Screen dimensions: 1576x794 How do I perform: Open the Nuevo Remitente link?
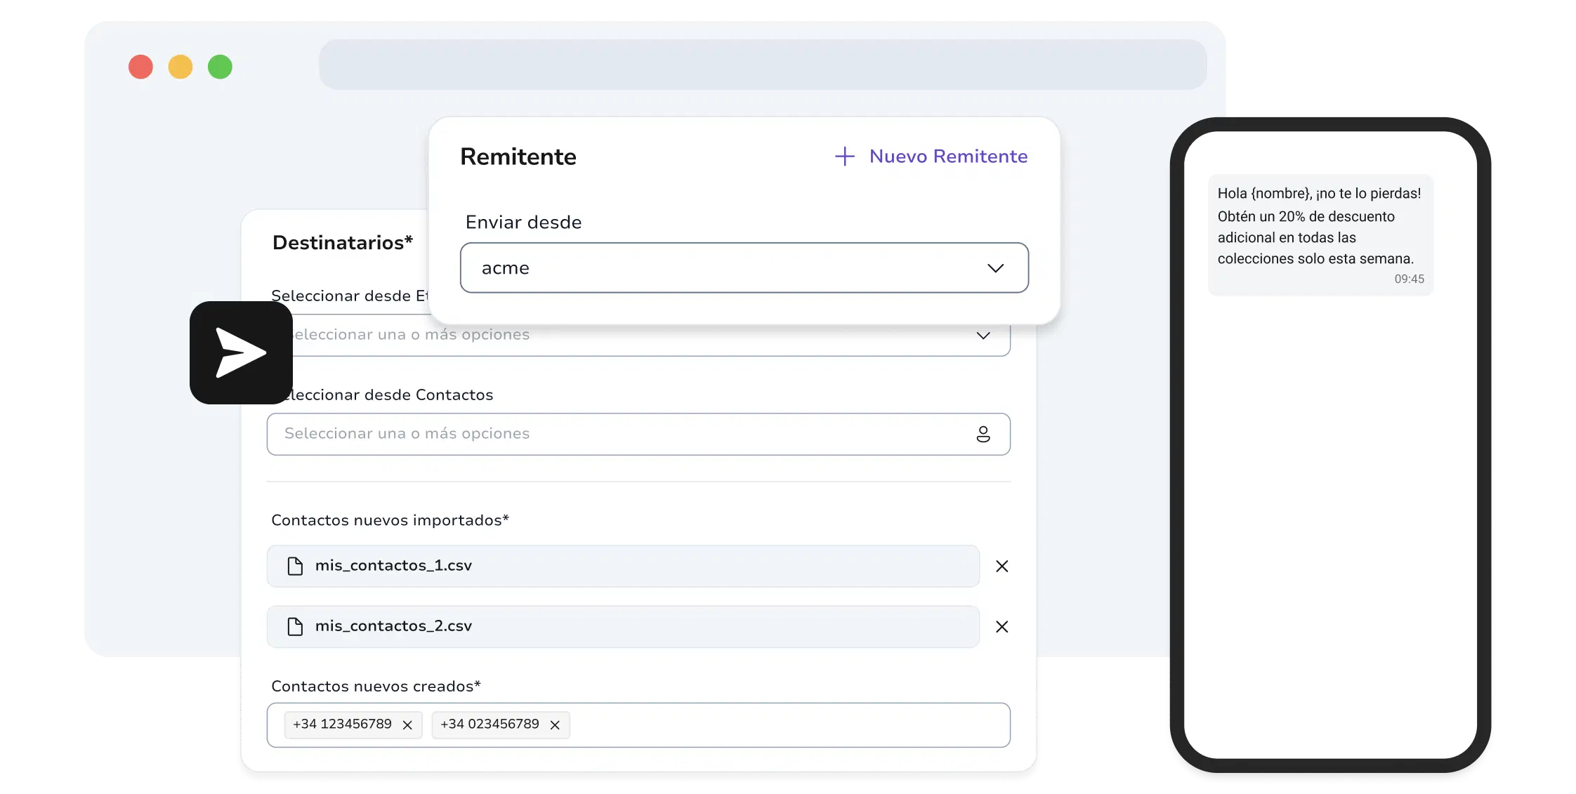point(948,156)
